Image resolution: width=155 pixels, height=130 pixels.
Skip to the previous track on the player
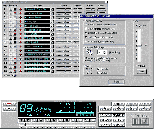(x=131, y=109)
